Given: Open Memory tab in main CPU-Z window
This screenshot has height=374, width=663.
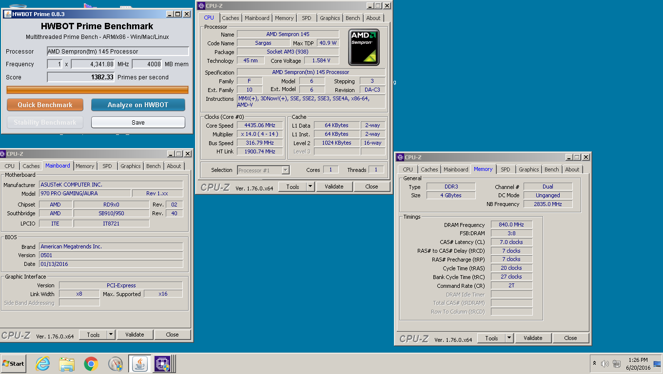Looking at the screenshot, I should tap(284, 18).
